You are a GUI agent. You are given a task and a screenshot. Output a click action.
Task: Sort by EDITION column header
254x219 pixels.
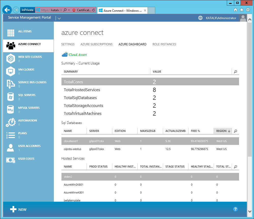125,131
